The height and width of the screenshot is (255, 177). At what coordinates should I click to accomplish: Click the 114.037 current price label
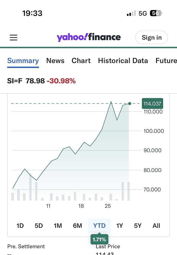pos(152,104)
